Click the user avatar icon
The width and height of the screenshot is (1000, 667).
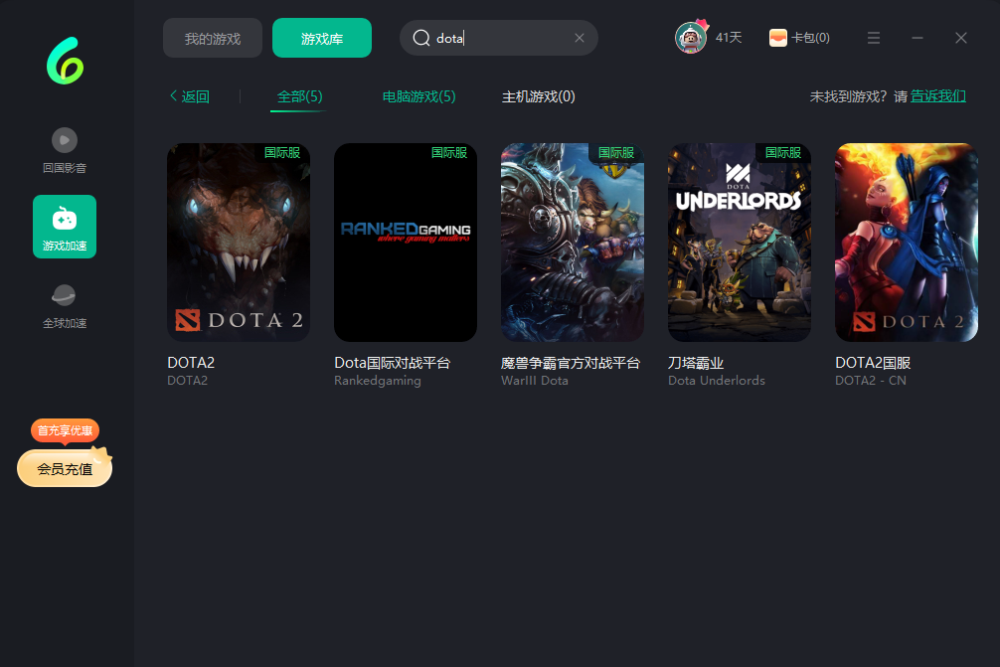tap(690, 38)
